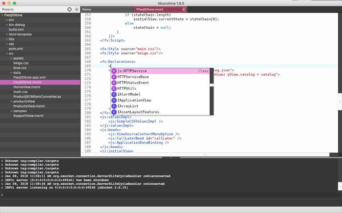Click js:ApplicationDataBinding tag on line 187
Viewport: 342px width, 213px height.
pos(139,143)
